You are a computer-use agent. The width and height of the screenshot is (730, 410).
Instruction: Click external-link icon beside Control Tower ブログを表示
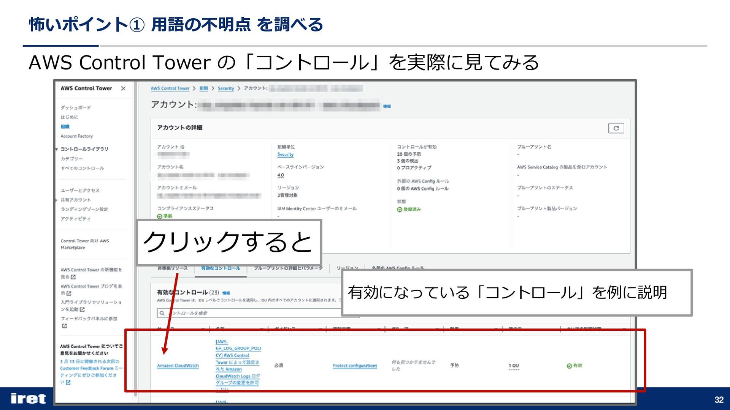pyautogui.click(x=69, y=293)
